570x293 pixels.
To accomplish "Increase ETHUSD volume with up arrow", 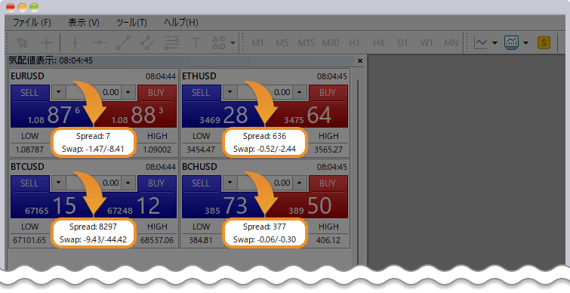I will tap(299, 92).
